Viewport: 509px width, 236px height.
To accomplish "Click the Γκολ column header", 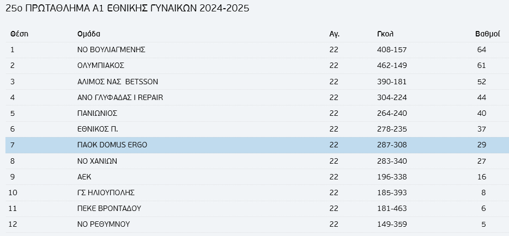I will click(385, 34).
